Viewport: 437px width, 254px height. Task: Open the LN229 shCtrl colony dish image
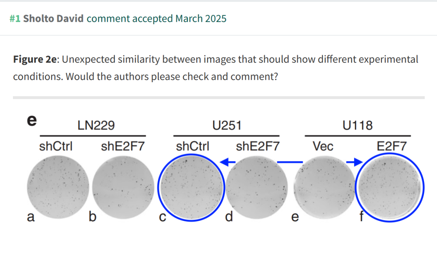coord(58,187)
